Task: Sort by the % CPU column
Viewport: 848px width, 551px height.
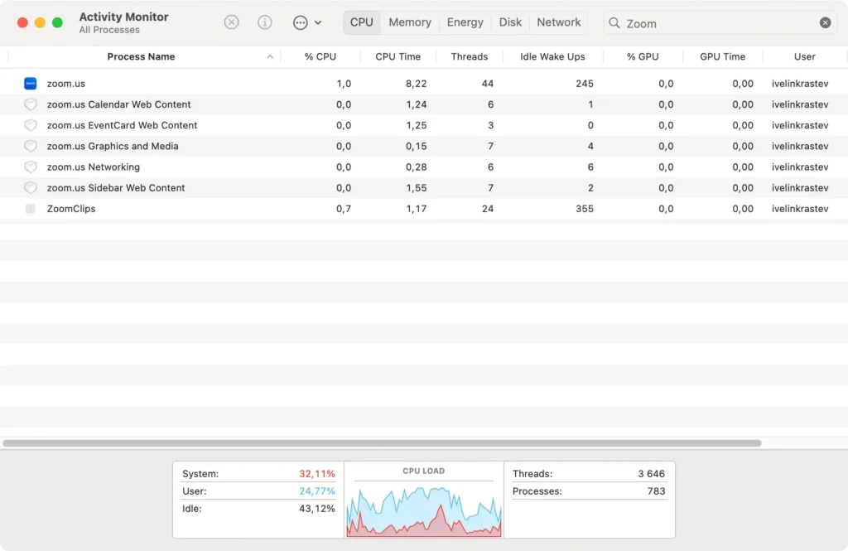Action: (320, 57)
